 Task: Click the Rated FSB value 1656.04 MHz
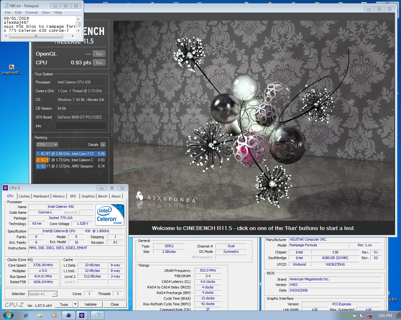[x=43, y=282]
